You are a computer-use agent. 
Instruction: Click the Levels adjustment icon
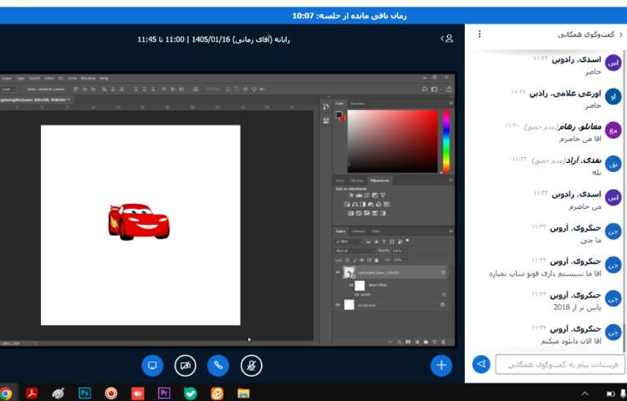[x=359, y=195]
